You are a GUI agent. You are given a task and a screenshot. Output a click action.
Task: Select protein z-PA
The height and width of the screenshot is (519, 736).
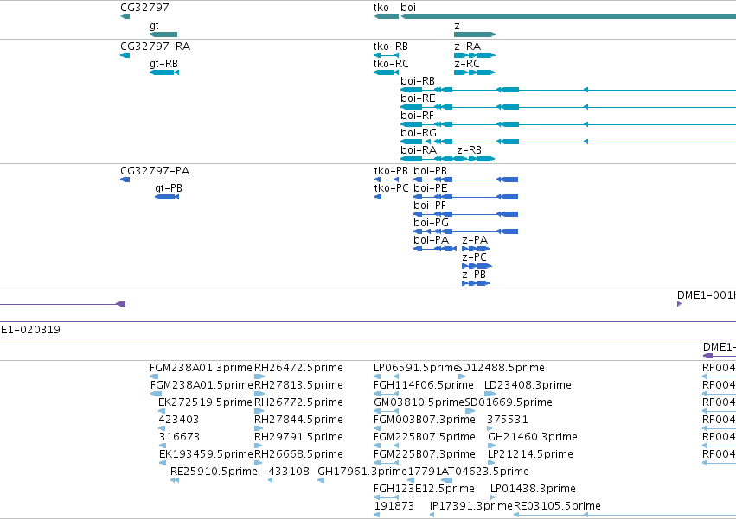point(475,240)
